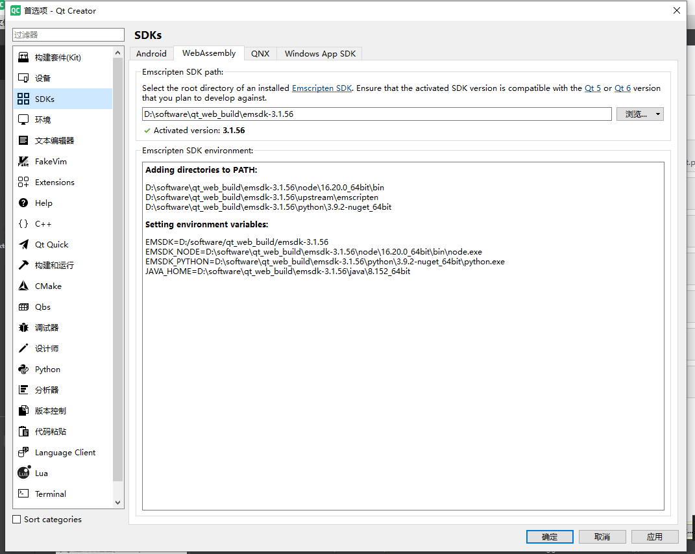
Task: Select the C++ braces icon
Action: (x=23, y=223)
